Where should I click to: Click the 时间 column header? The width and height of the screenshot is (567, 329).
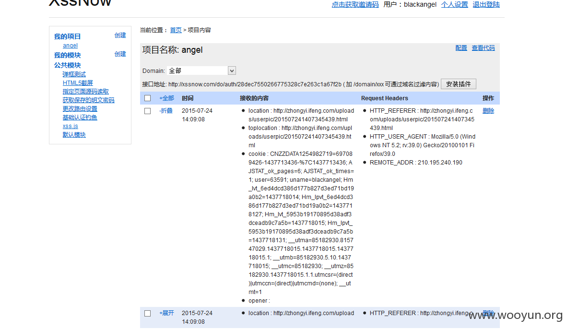click(x=188, y=98)
